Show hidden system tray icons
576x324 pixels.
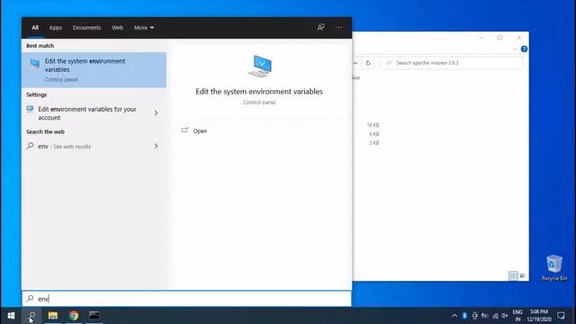click(x=454, y=316)
